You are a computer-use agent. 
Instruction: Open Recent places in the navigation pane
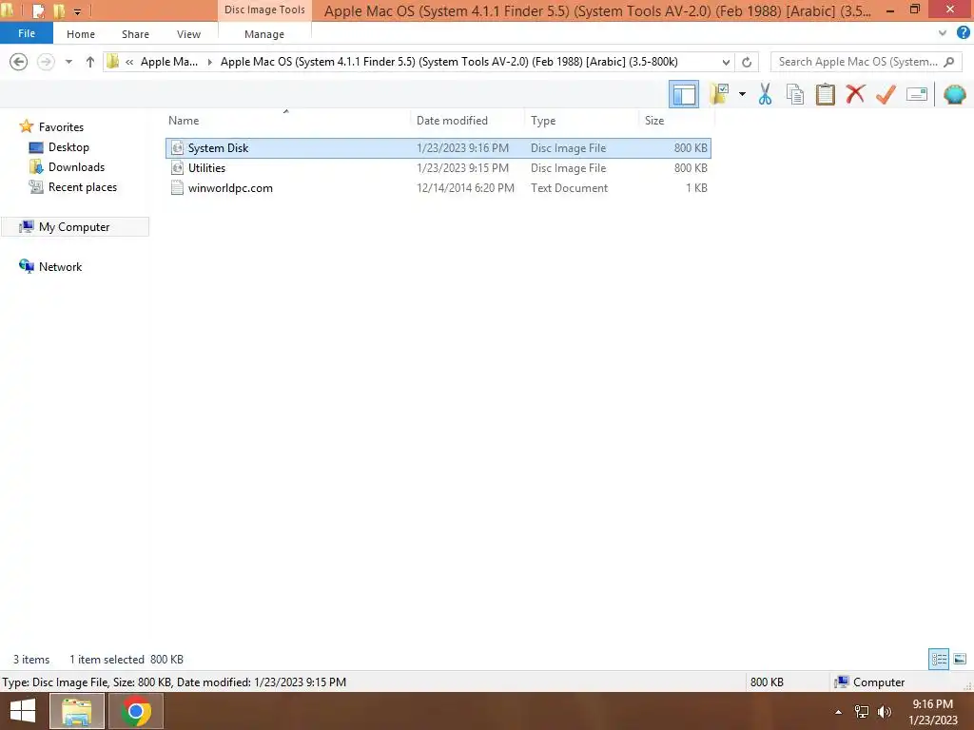83,187
